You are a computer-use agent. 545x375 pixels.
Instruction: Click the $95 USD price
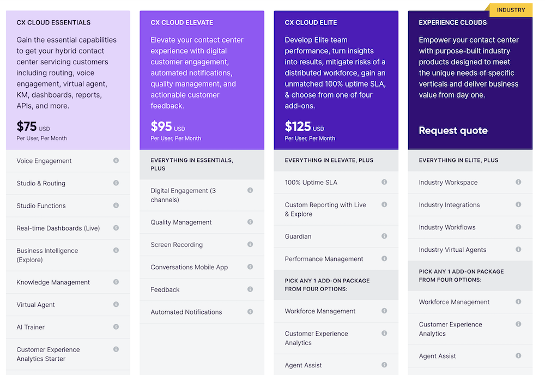point(168,127)
